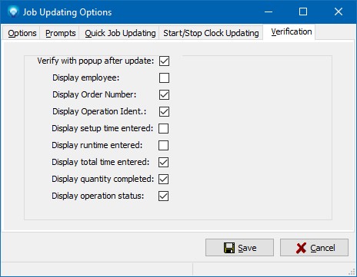
Task: Toggle Verify with popup after update
Action: click(164, 61)
